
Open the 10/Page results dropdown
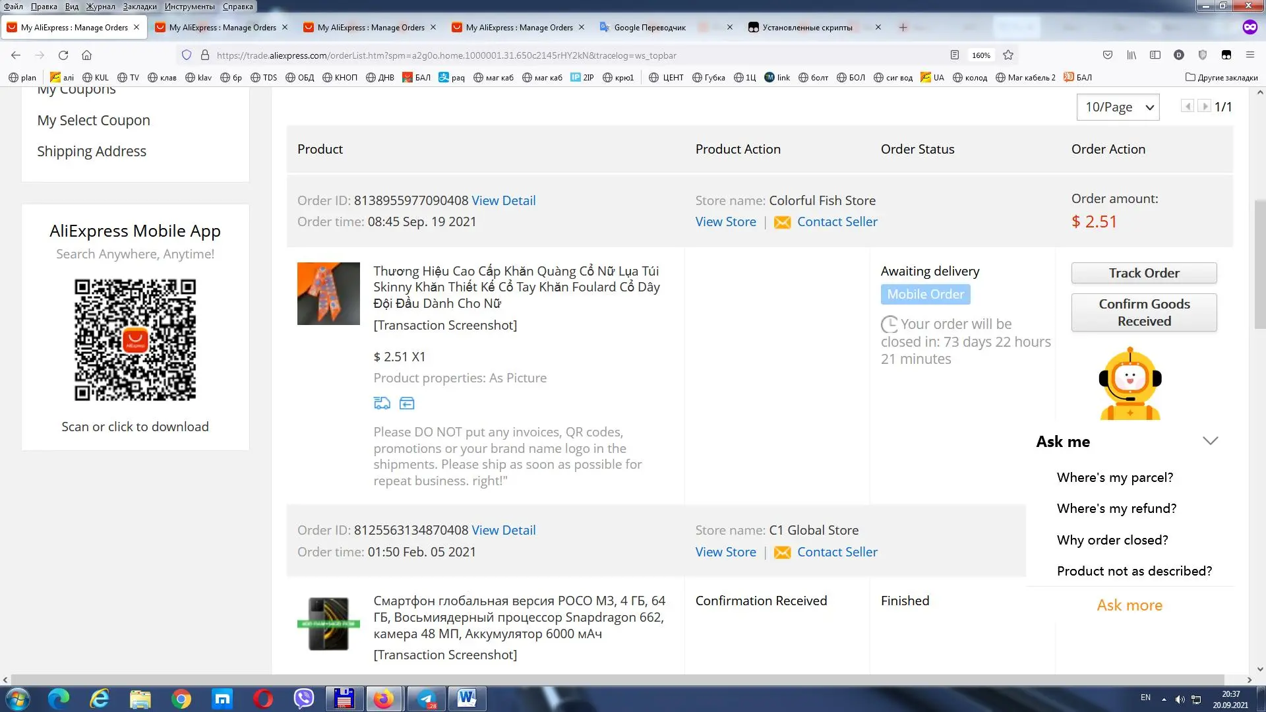1118,107
